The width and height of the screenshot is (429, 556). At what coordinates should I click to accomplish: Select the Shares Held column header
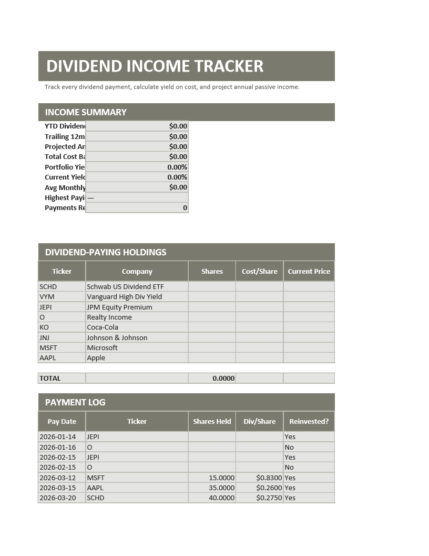click(212, 421)
